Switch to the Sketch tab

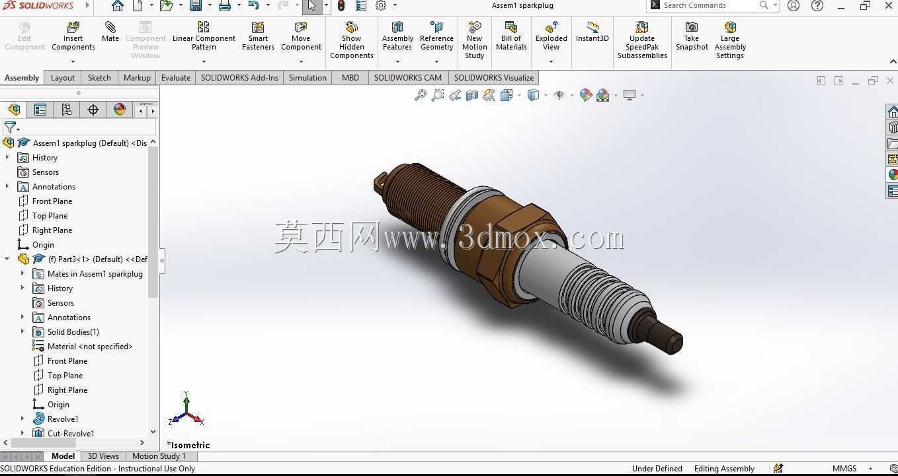(x=99, y=77)
